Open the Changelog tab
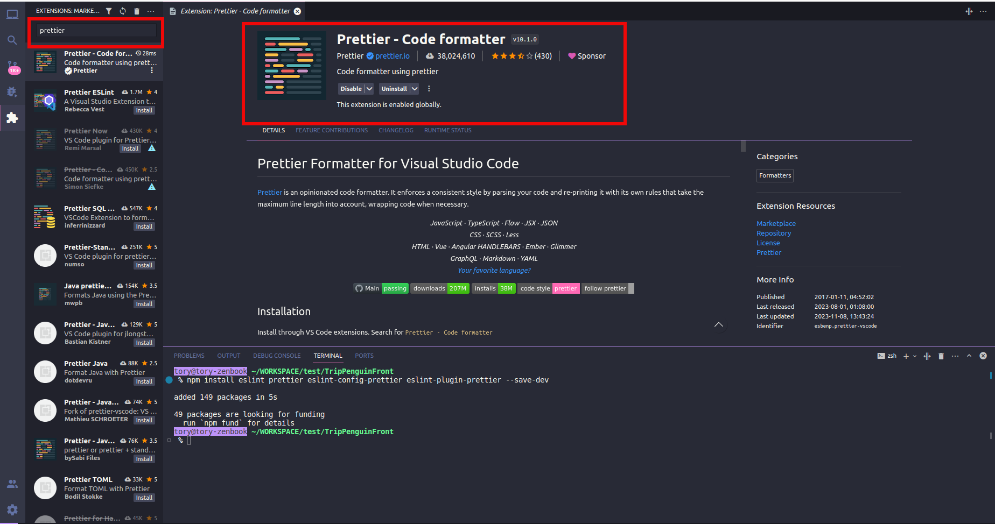The image size is (995, 524). point(396,130)
